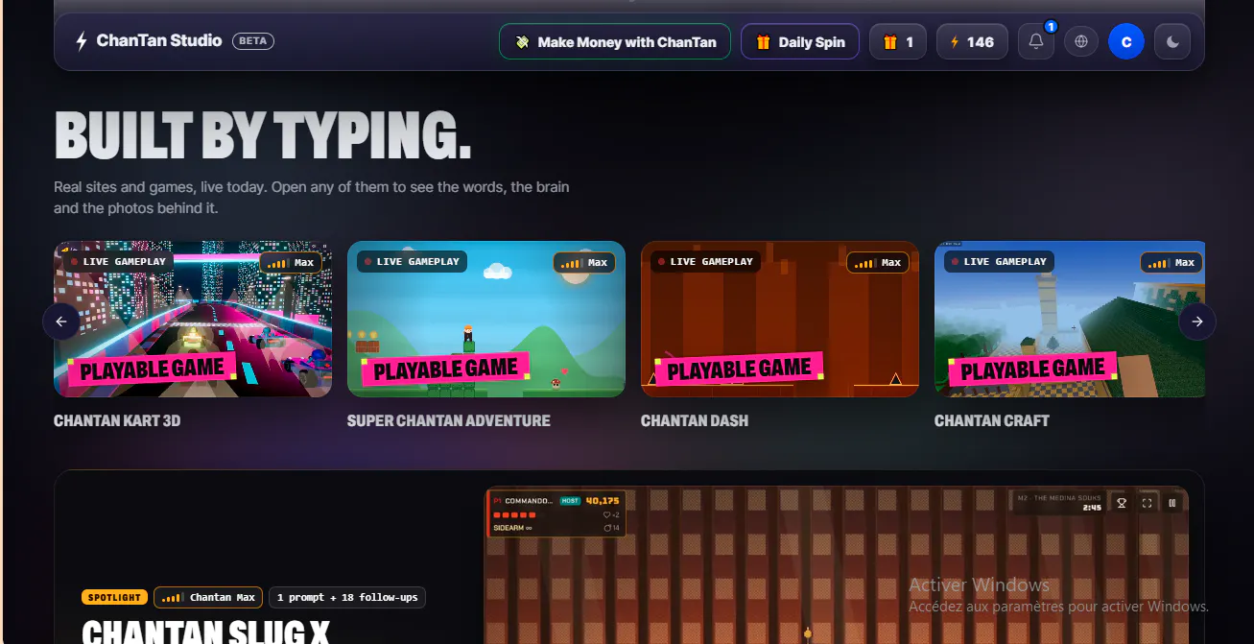Click Live Gameplay tag on Chantan Craft

click(x=999, y=261)
